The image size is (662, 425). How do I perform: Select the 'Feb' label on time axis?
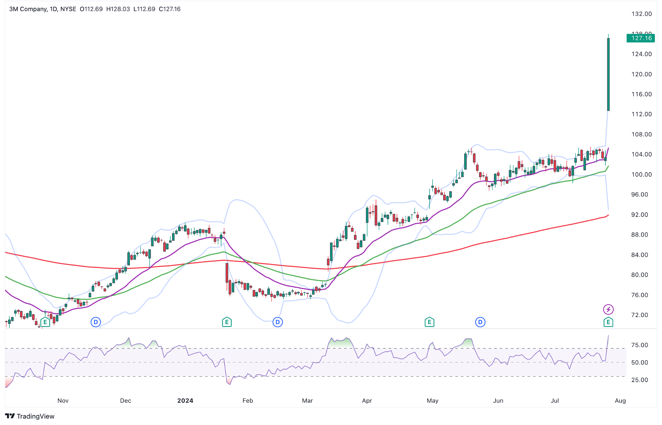tap(248, 400)
